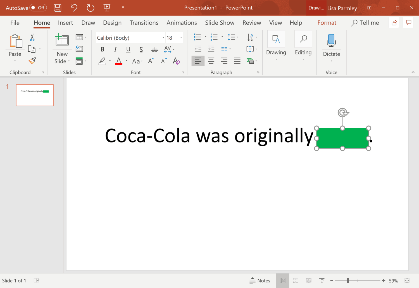The height and width of the screenshot is (288, 419).
Task: Click the Save icon in title bar
Action: (x=58, y=8)
